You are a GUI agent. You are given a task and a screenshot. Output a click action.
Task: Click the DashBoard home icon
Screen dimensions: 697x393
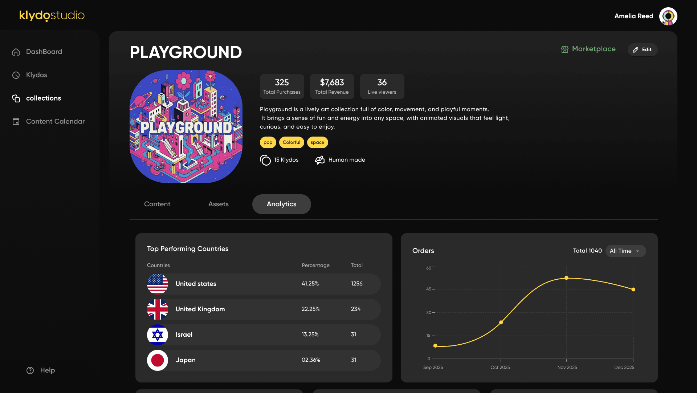[16, 52]
